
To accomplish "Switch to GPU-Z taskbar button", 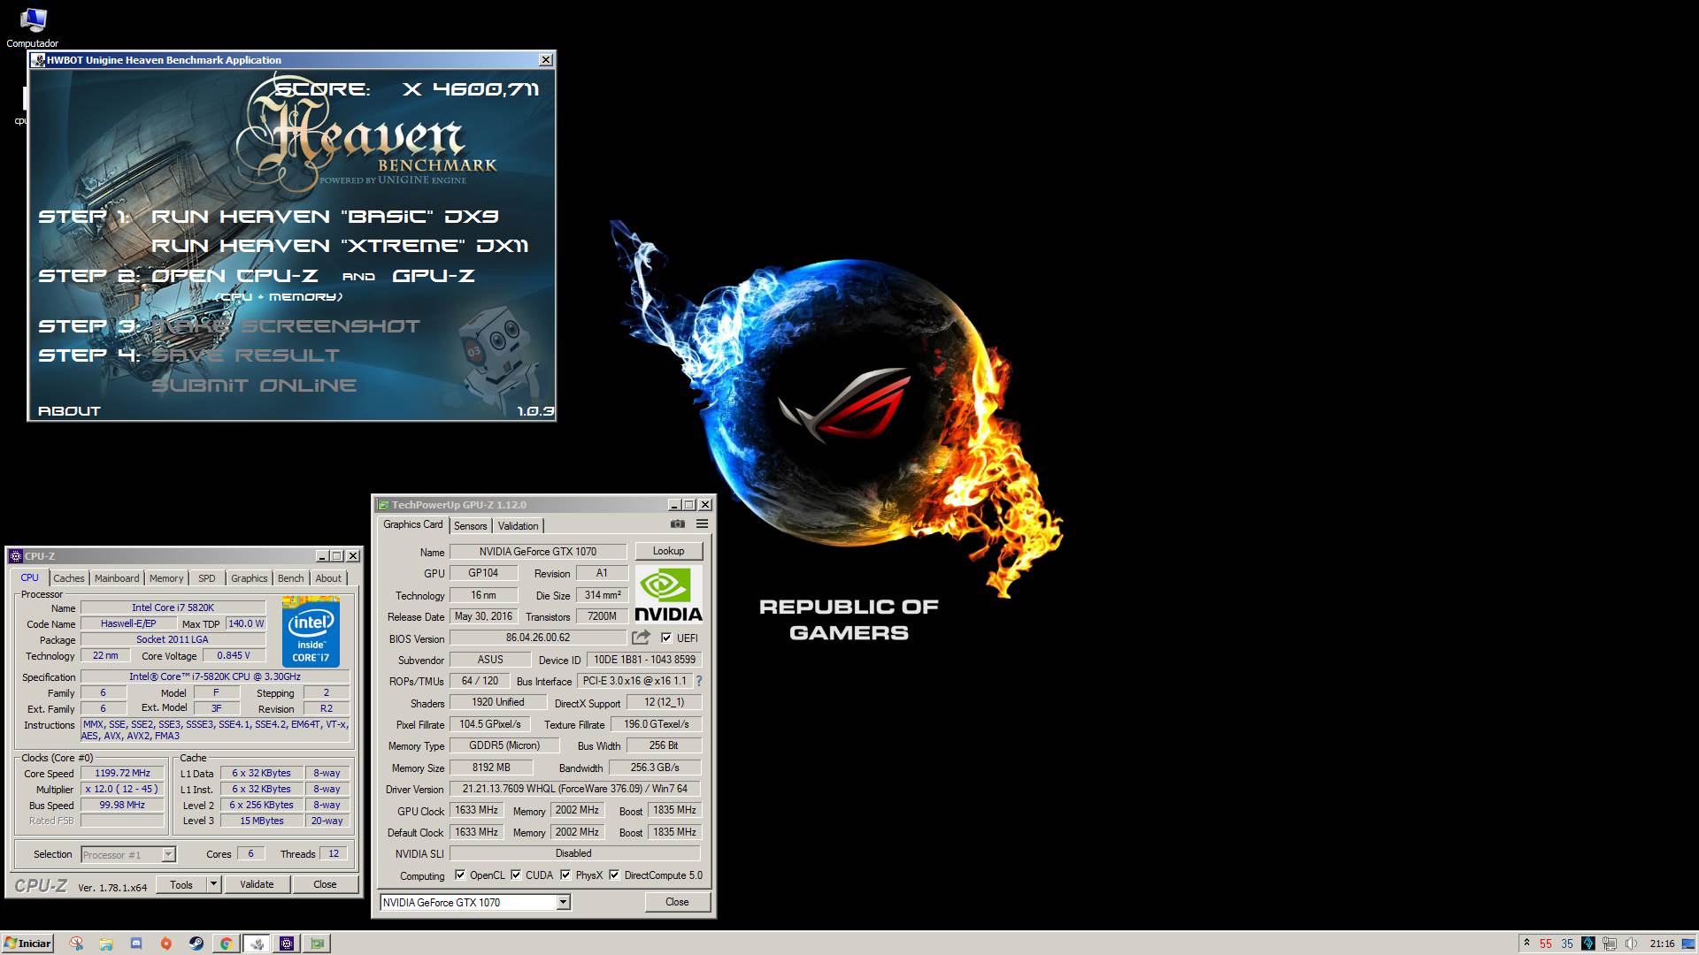I will tap(317, 944).
